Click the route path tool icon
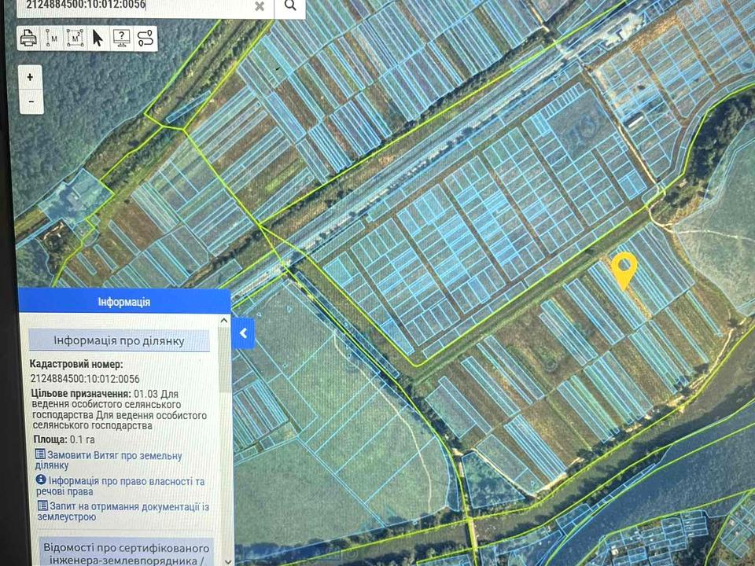Screen dimensions: 755x566 [145, 38]
